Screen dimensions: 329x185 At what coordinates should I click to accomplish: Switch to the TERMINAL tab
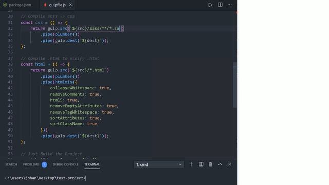[x=92, y=164]
